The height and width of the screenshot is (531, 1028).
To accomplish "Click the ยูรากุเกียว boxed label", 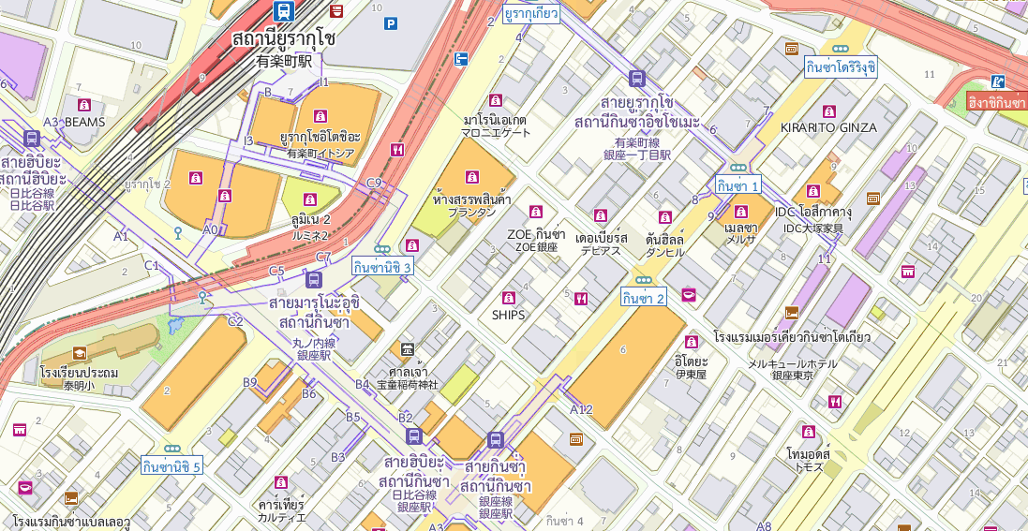I will coord(531,13).
